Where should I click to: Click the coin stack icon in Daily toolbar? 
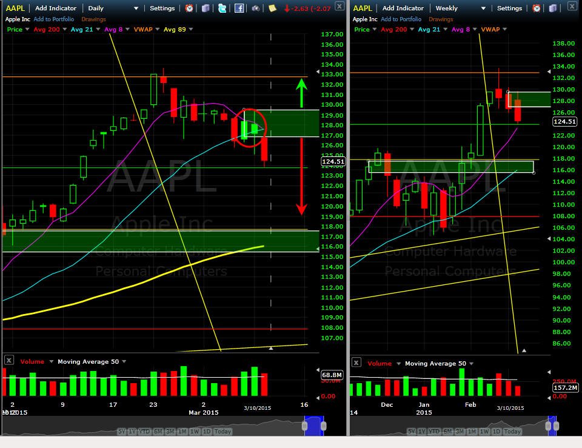(206, 8)
